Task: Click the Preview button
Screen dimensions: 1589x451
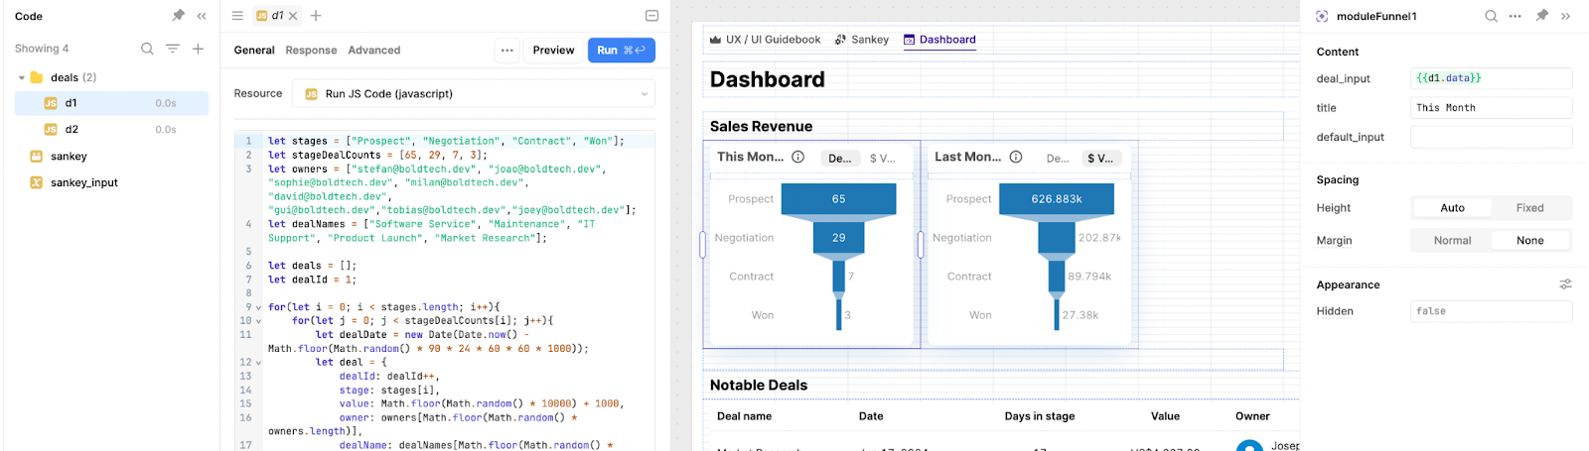Action: point(553,51)
